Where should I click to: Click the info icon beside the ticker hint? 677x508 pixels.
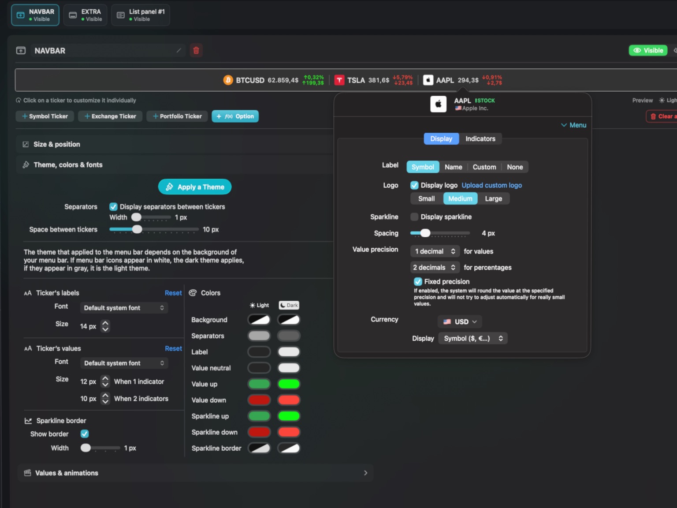(19, 101)
